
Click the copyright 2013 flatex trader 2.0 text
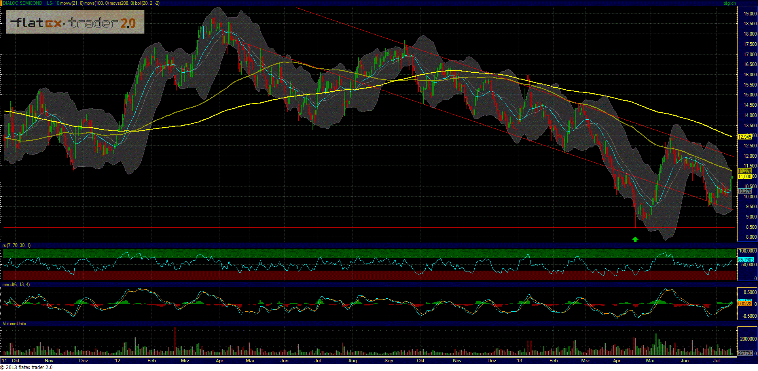tap(27, 367)
